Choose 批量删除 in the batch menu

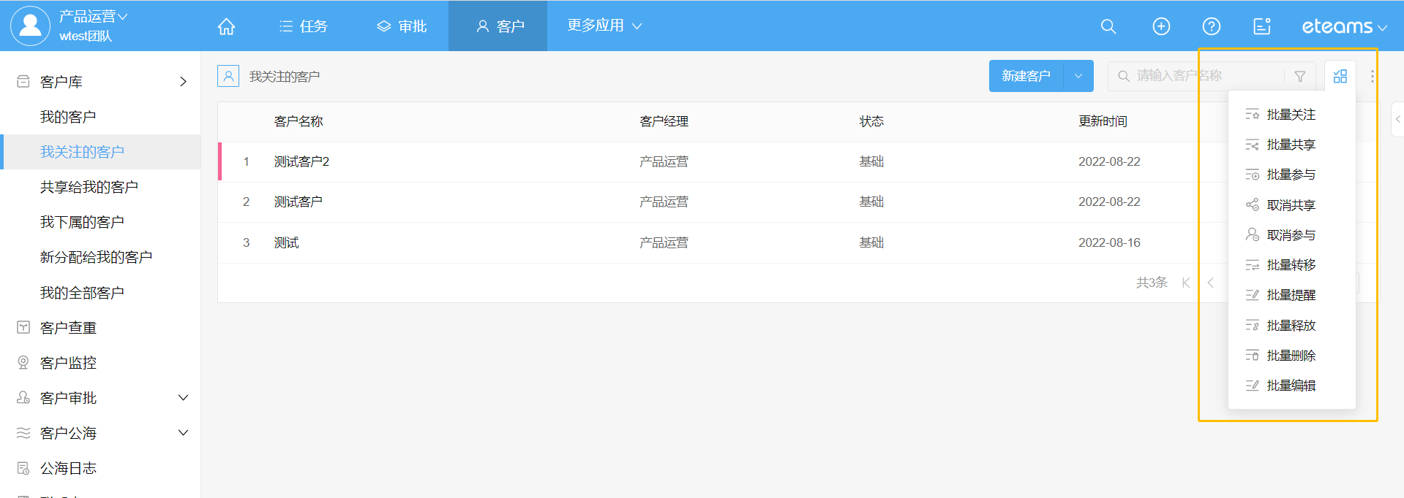click(x=1291, y=356)
